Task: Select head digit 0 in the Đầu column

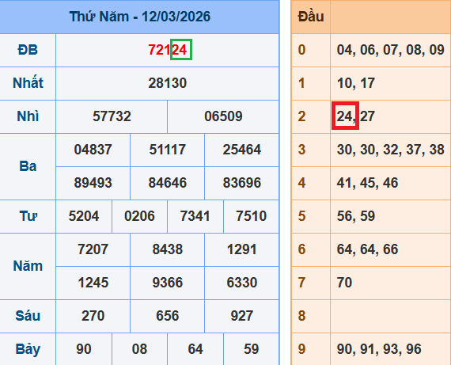Action: coord(301,50)
